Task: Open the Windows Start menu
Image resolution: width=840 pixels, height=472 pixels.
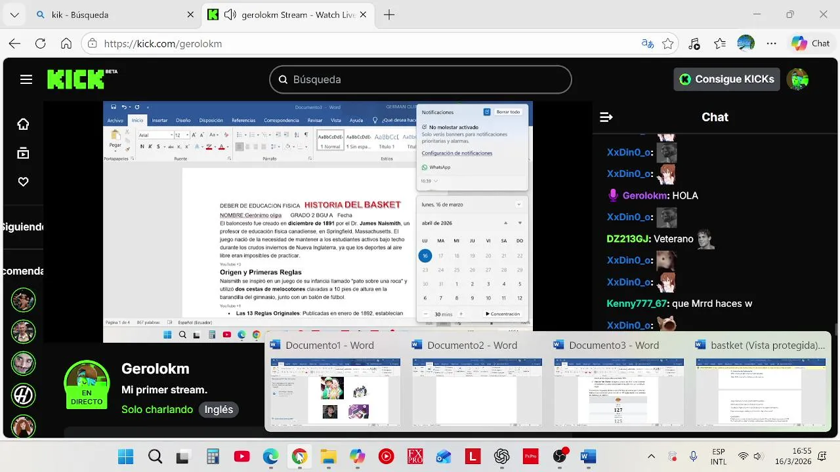Action: click(x=125, y=456)
